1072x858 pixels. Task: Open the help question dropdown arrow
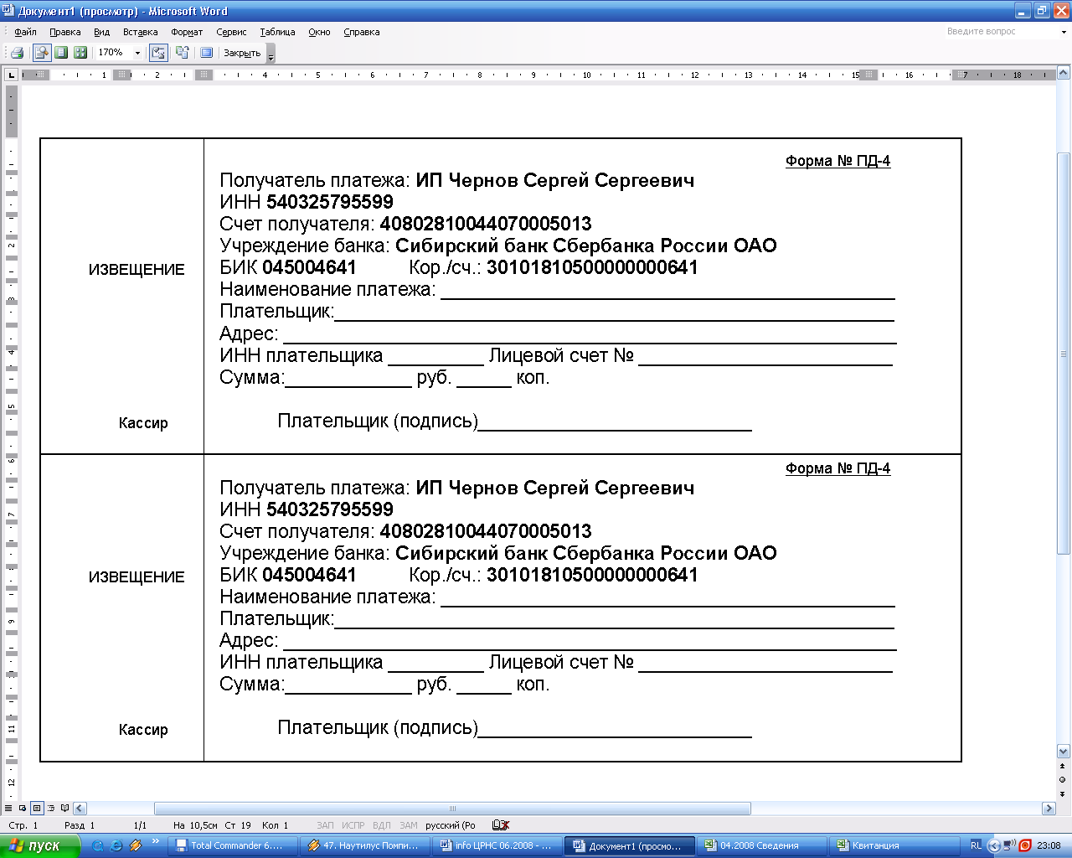[1064, 32]
